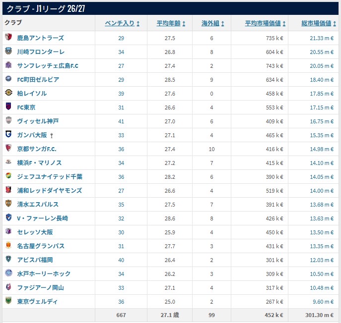
Task: Sort table by ベンチ入り column
Action: (x=122, y=23)
